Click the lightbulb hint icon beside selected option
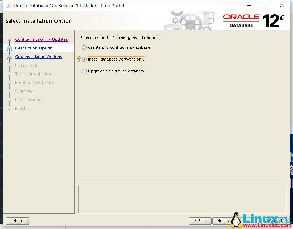Image resolution: width=293 pixels, height=229 pixels. point(79,59)
